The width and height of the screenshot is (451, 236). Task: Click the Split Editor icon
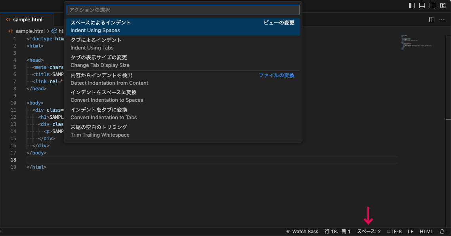pos(431,19)
